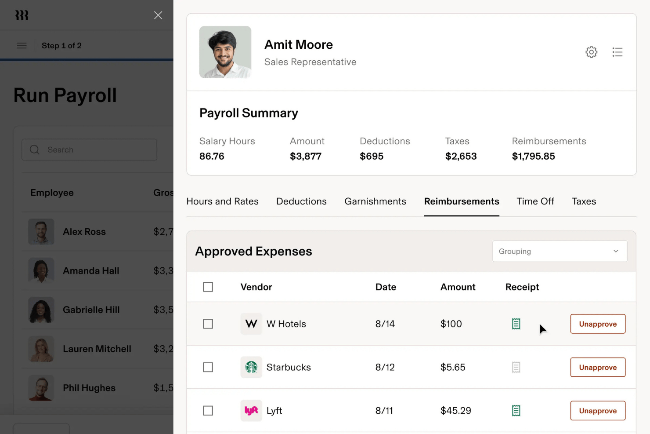View the W Hotels receipt icon
The image size is (650, 434).
tap(516, 324)
